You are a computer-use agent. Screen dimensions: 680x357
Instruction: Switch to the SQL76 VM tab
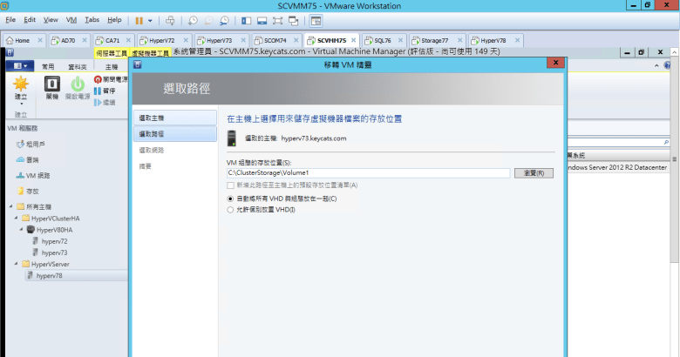coord(380,40)
